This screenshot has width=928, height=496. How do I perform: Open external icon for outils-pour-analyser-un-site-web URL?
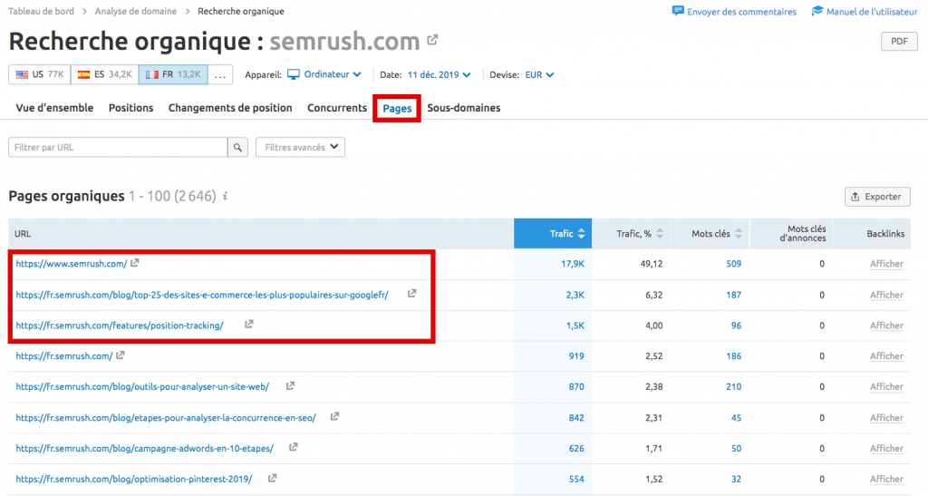(x=291, y=386)
